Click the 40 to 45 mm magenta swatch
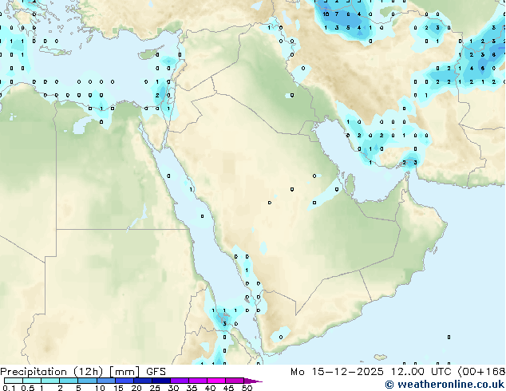The height and width of the screenshot is (391, 506). [x=216, y=381]
